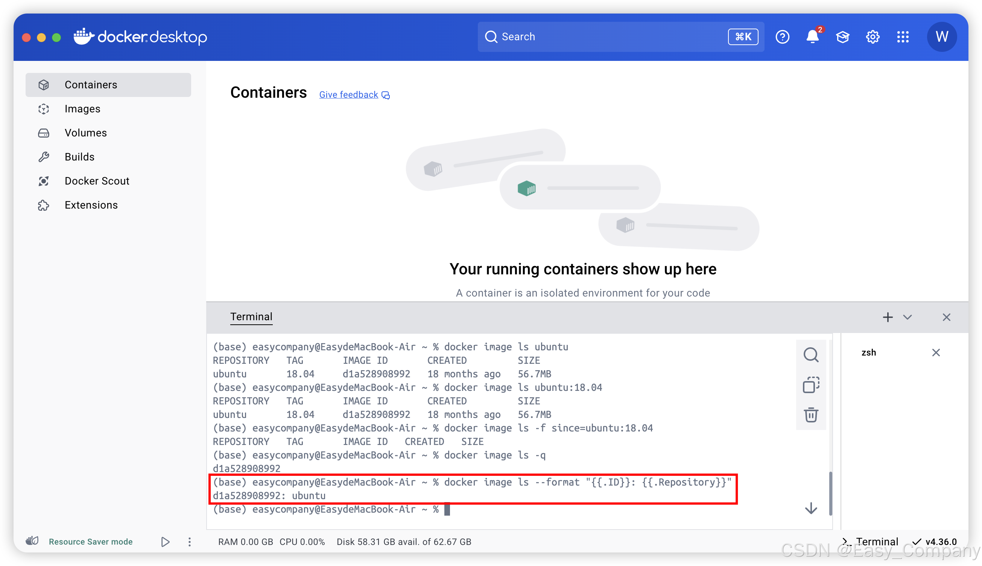
Task: Open settings gear icon
Action: pyautogui.click(x=872, y=37)
